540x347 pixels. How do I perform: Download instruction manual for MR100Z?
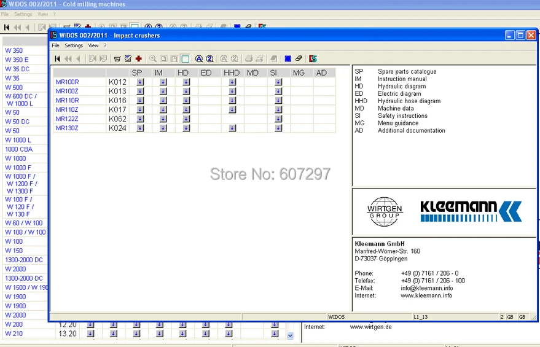tap(163, 92)
